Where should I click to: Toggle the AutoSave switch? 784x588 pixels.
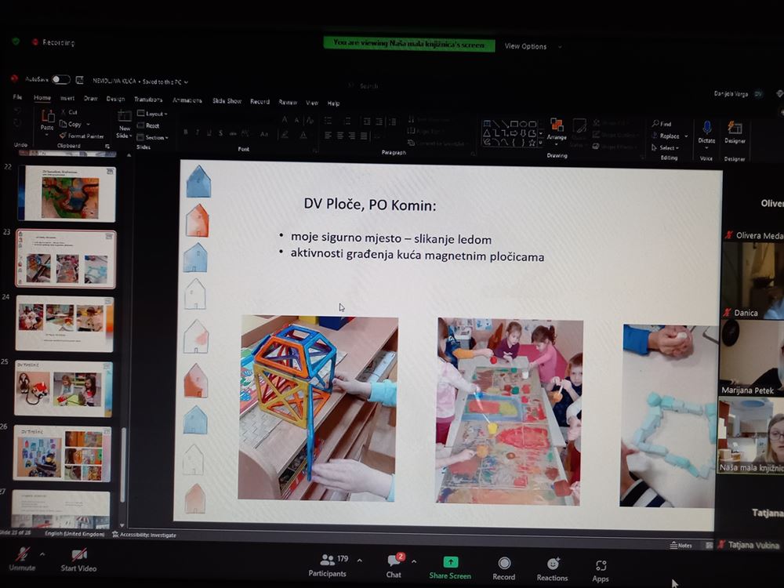click(60, 79)
